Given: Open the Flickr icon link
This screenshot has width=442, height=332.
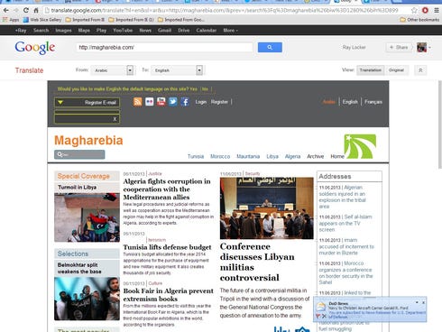Looking at the screenshot, I should coord(150,102).
